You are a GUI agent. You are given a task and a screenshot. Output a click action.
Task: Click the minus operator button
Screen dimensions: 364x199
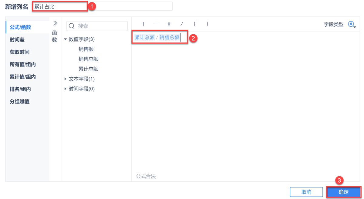coord(156,24)
